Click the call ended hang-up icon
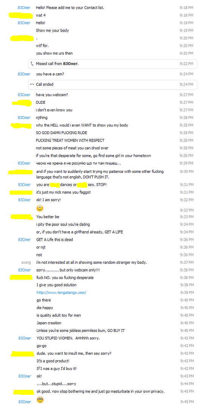The image size is (201, 410). point(32,84)
